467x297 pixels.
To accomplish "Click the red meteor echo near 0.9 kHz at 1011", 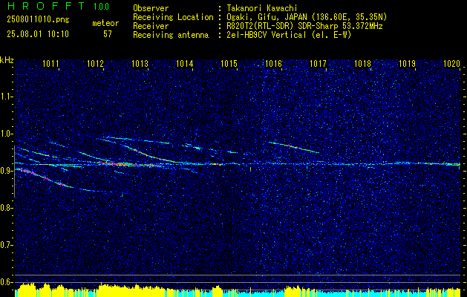I will [40, 176].
